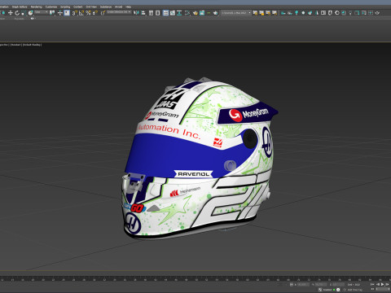The image size is (391, 293).
Task: Open Edit Named Selection Sets
Action: click(103, 13)
